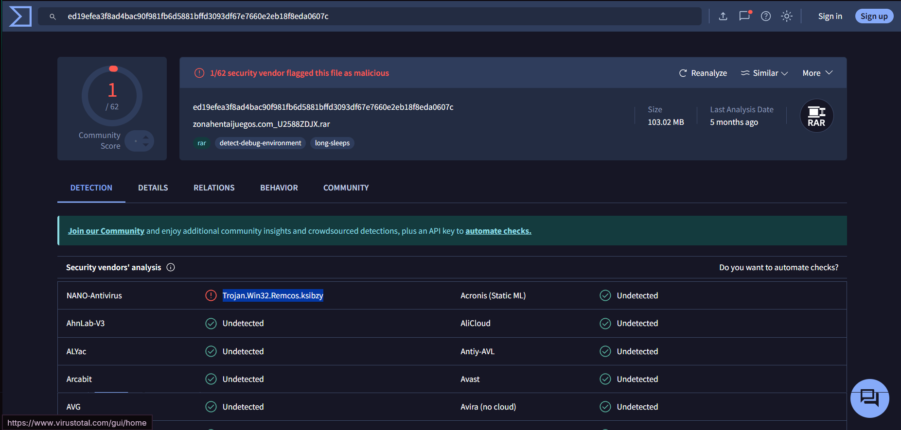The width and height of the screenshot is (901, 430).
Task: Click the info icon beside Security vendors' analysis
Action: coord(171,267)
